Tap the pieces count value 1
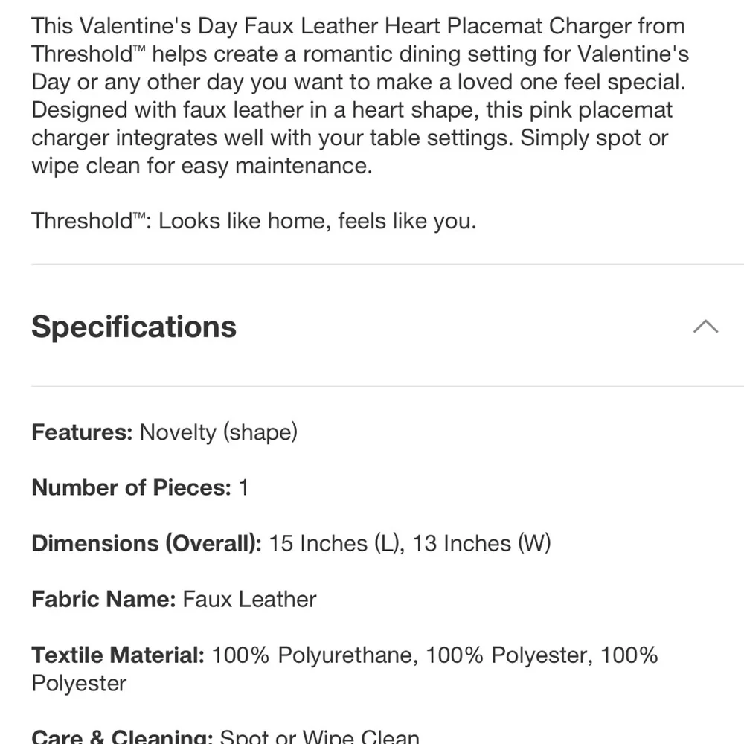 pos(243,487)
